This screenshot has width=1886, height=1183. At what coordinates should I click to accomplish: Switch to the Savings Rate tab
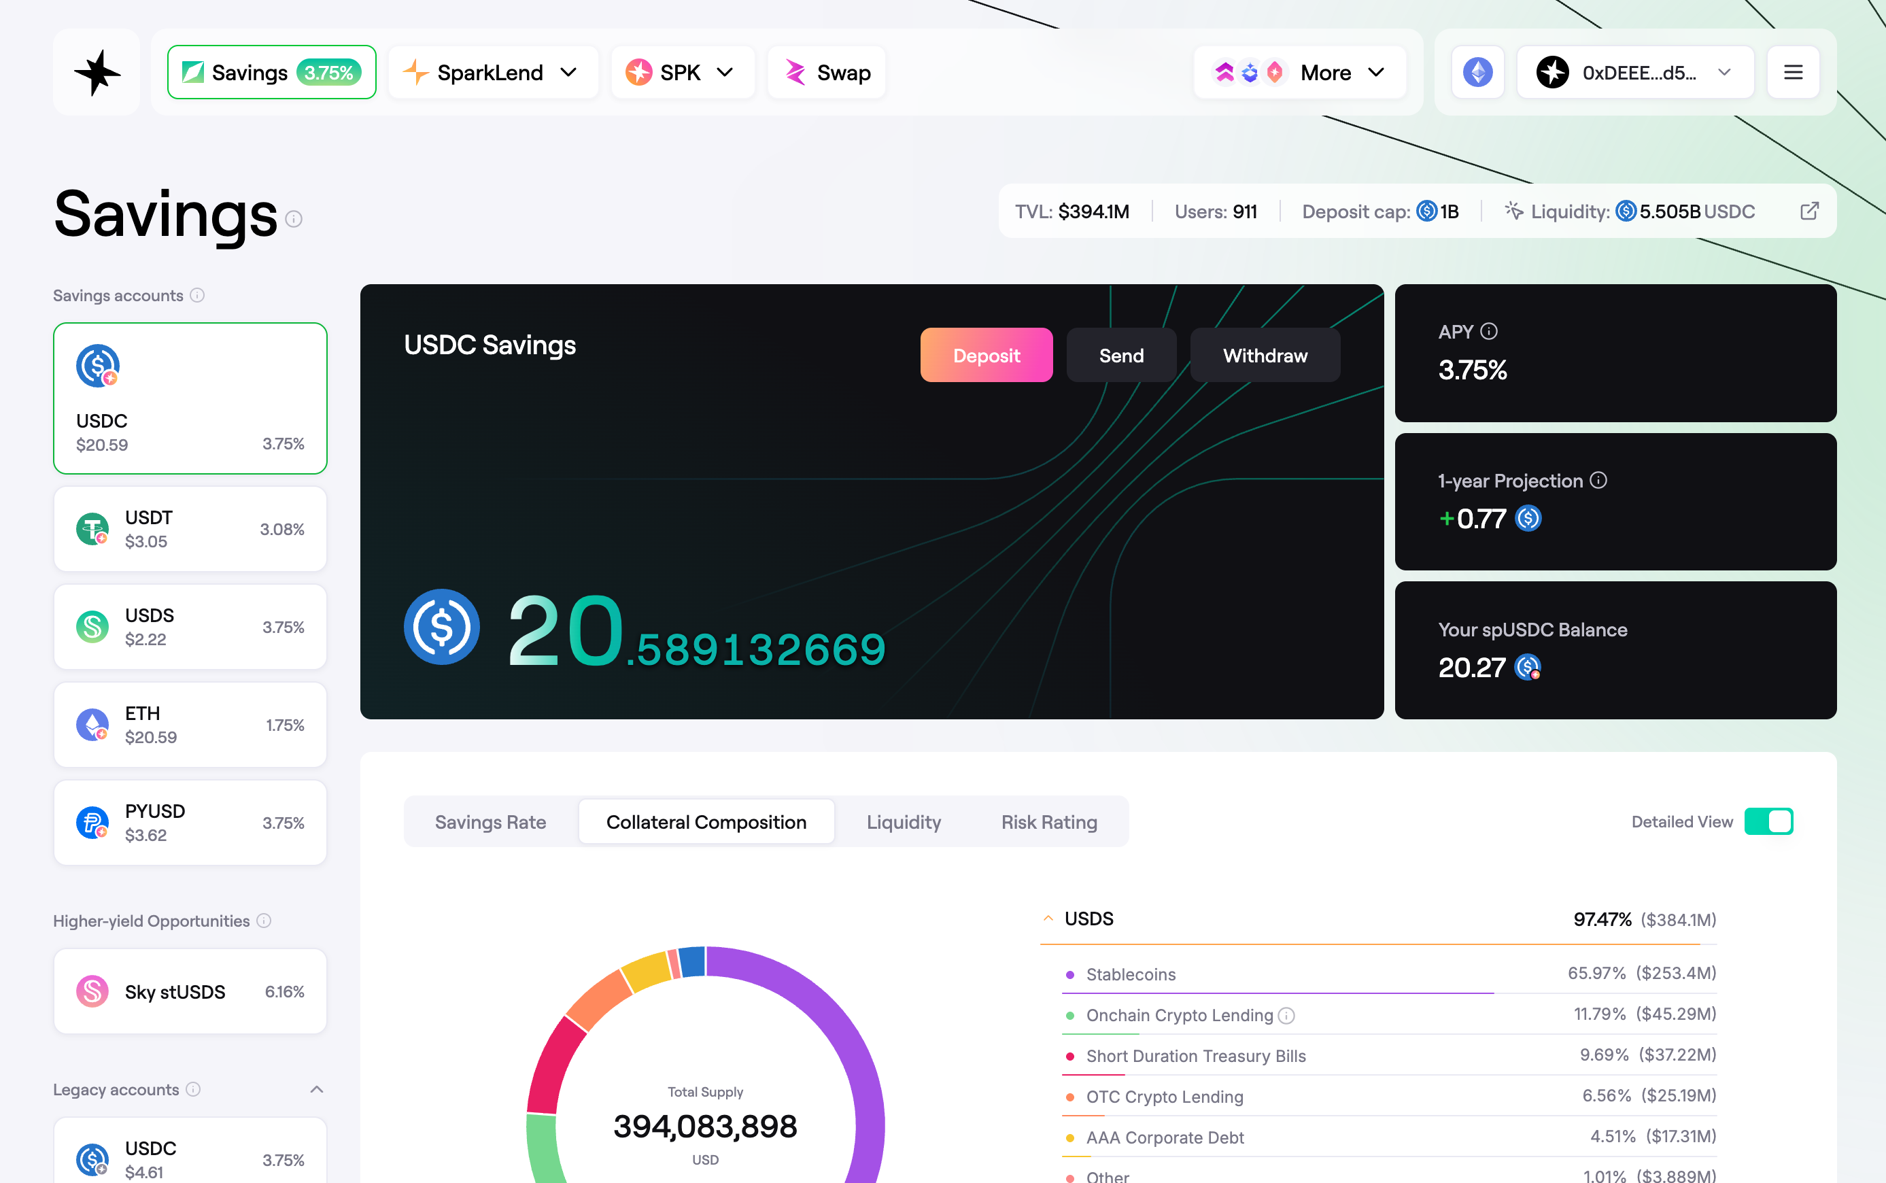[x=490, y=822]
